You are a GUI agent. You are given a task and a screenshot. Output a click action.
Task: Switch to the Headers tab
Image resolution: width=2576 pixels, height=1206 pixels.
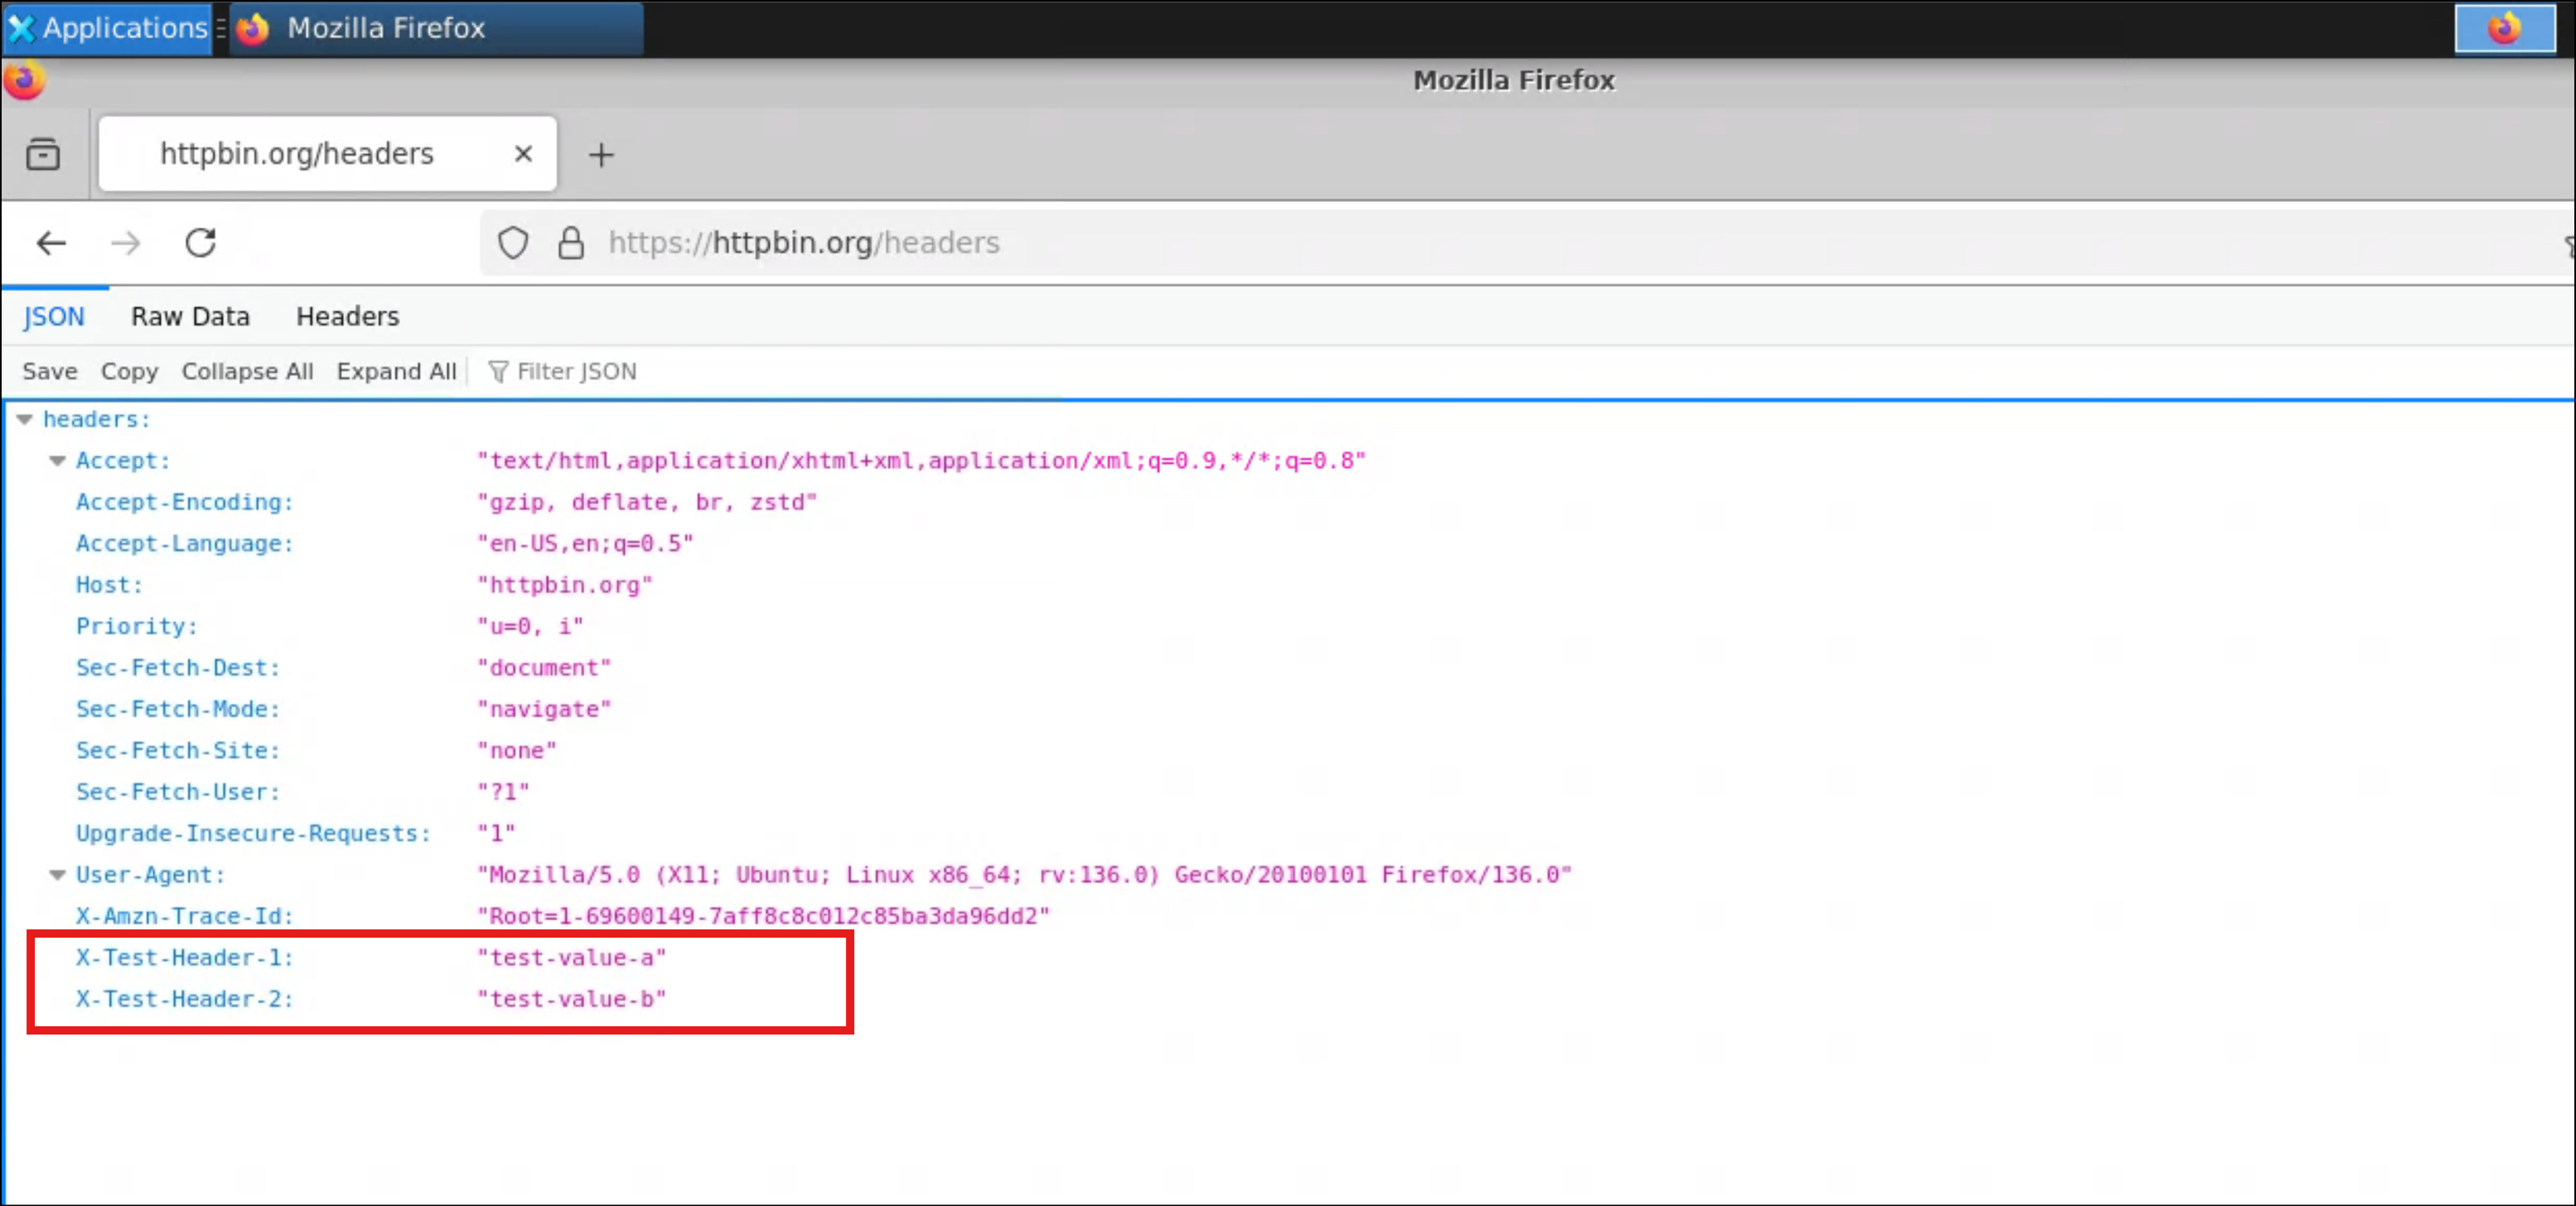[348, 317]
